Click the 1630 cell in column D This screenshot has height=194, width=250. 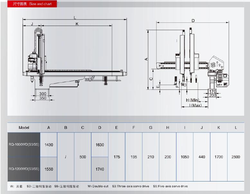click(100, 145)
